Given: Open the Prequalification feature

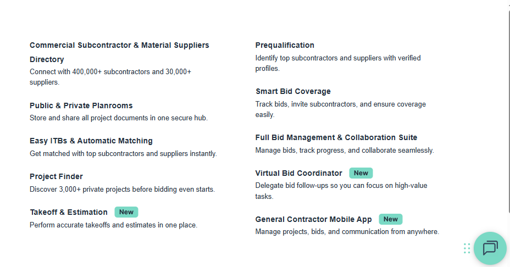Looking at the screenshot, I should (x=285, y=45).
